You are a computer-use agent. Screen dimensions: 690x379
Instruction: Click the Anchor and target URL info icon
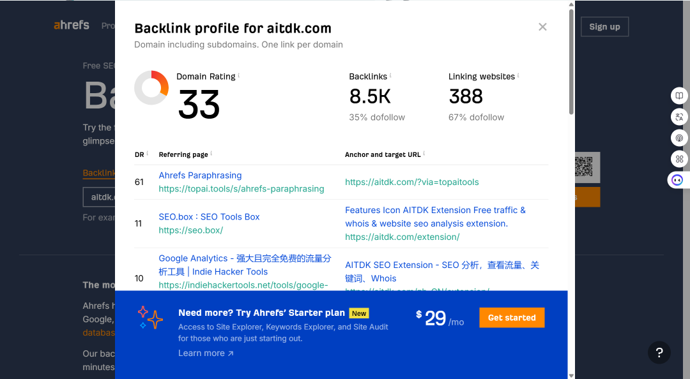[x=424, y=153]
